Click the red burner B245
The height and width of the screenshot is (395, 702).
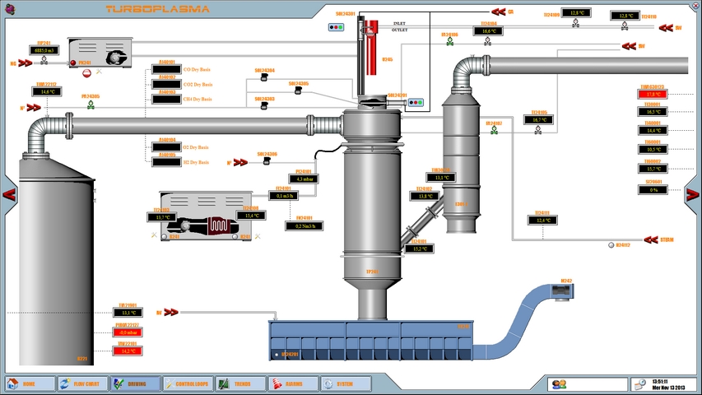click(371, 47)
